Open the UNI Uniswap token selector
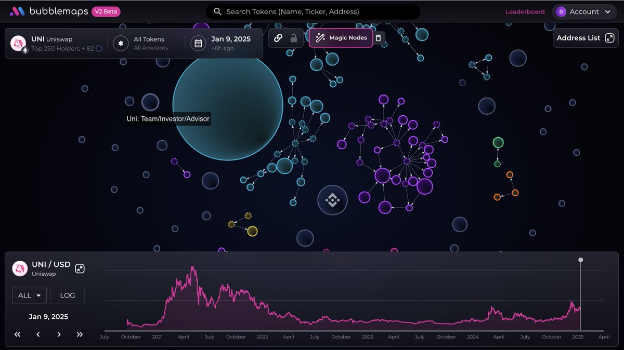This screenshot has height=350, width=624. click(56, 44)
